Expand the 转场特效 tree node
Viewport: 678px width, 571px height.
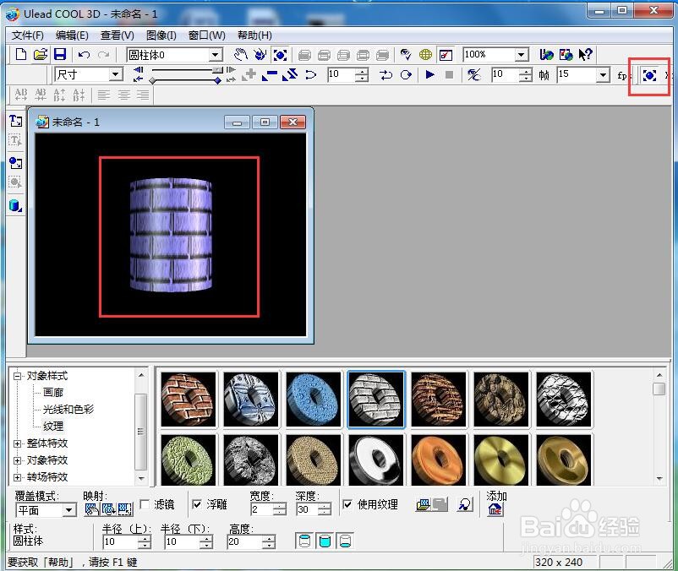point(17,477)
